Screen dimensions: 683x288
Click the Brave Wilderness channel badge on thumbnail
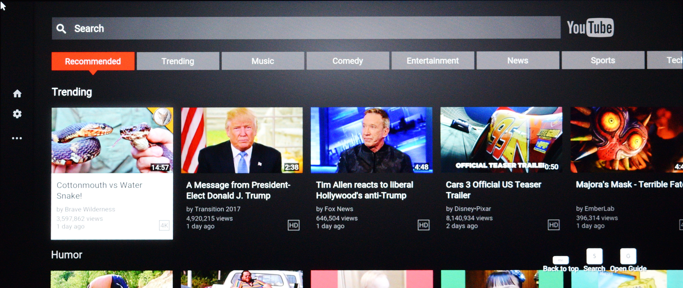coord(162,117)
